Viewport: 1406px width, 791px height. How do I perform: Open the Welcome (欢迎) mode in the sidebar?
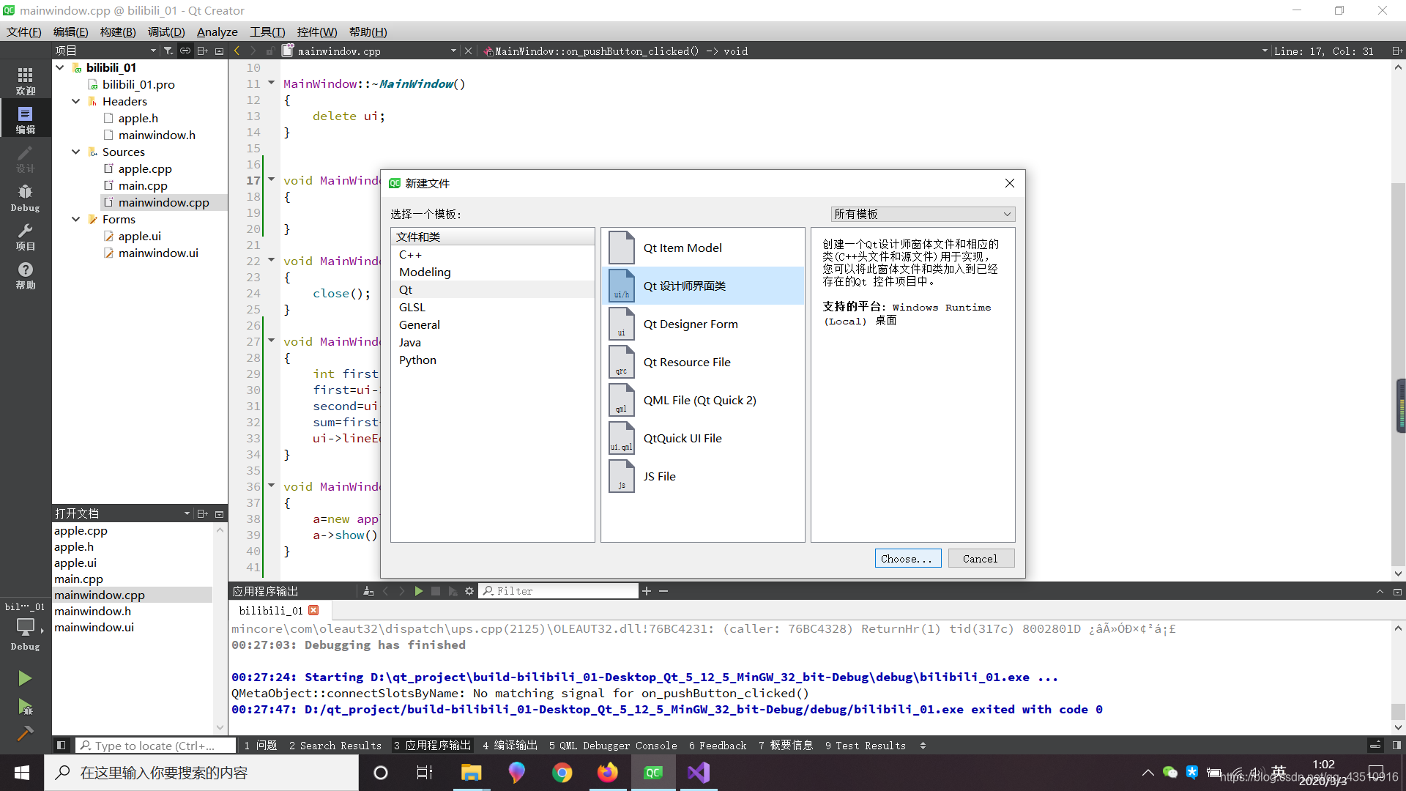click(x=25, y=81)
